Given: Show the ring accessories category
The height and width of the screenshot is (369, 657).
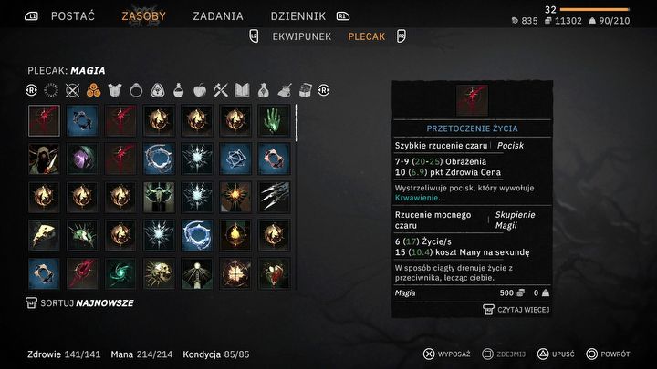Looking at the screenshot, I should [136, 90].
